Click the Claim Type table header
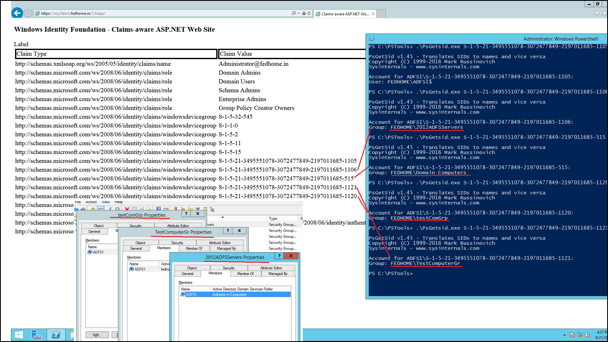608x342 pixels. (116, 54)
